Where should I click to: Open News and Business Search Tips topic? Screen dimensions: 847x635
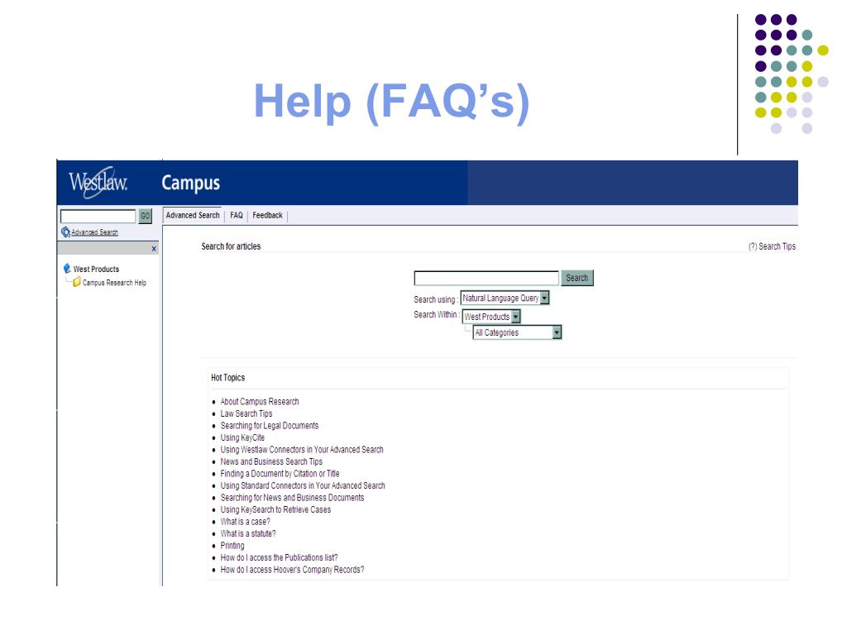(271, 461)
